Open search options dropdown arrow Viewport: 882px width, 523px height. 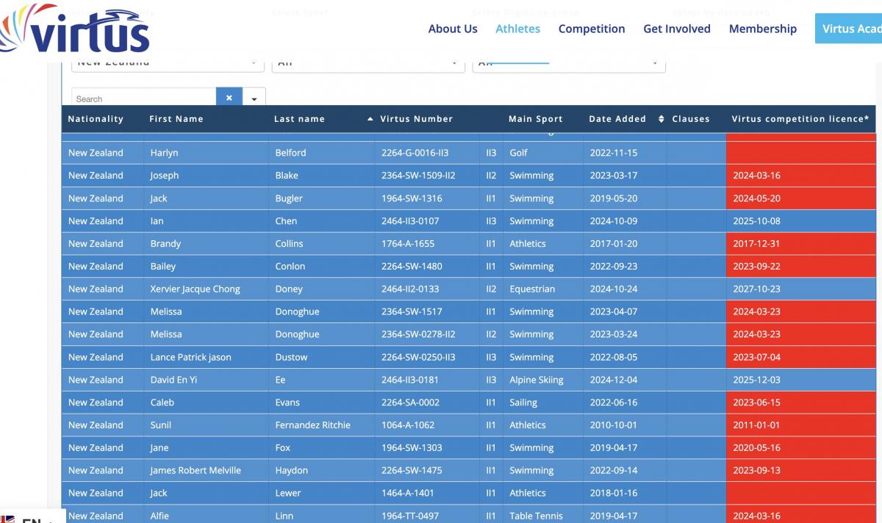click(x=254, y=98)
